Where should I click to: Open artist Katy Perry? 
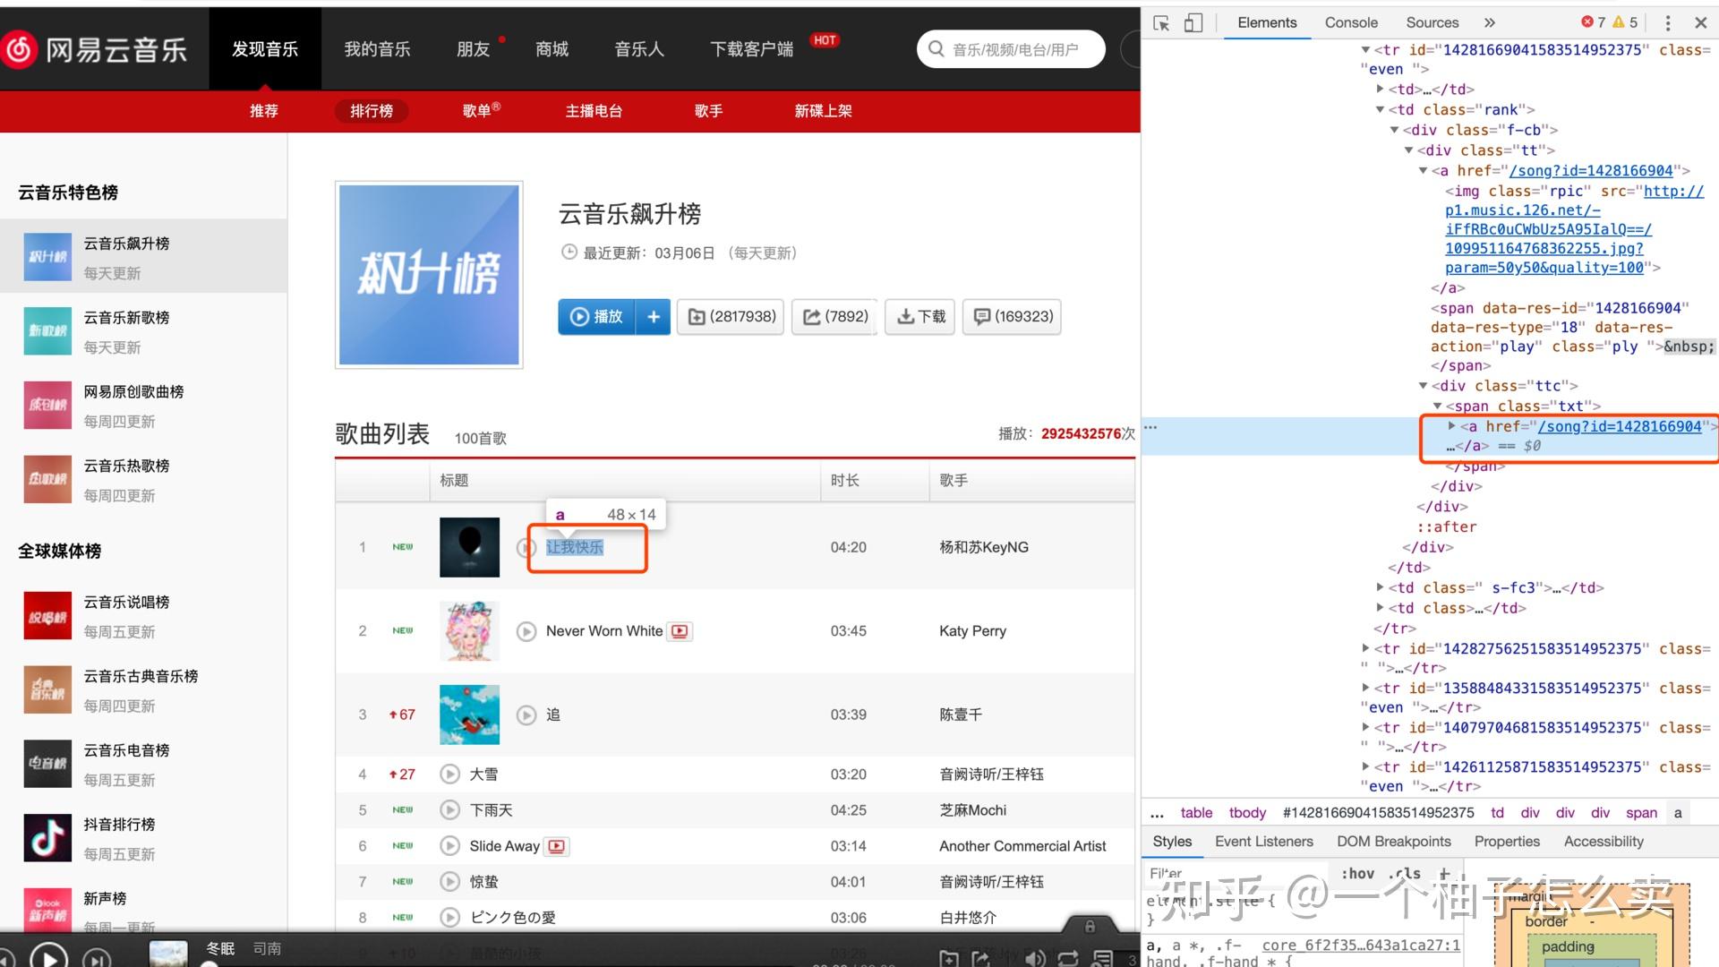tap(972, 631)
